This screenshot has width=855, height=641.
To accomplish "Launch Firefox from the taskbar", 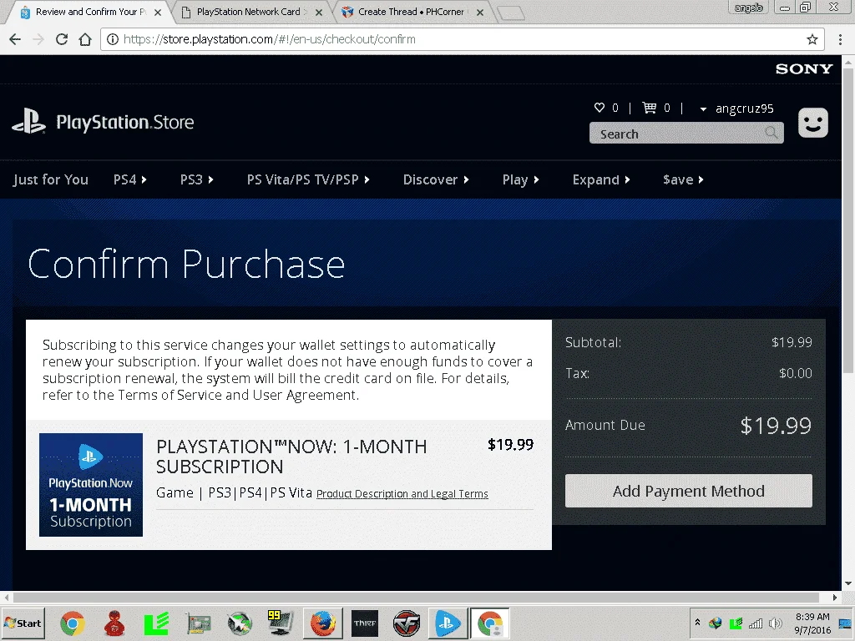I will [x=322, y=623].
